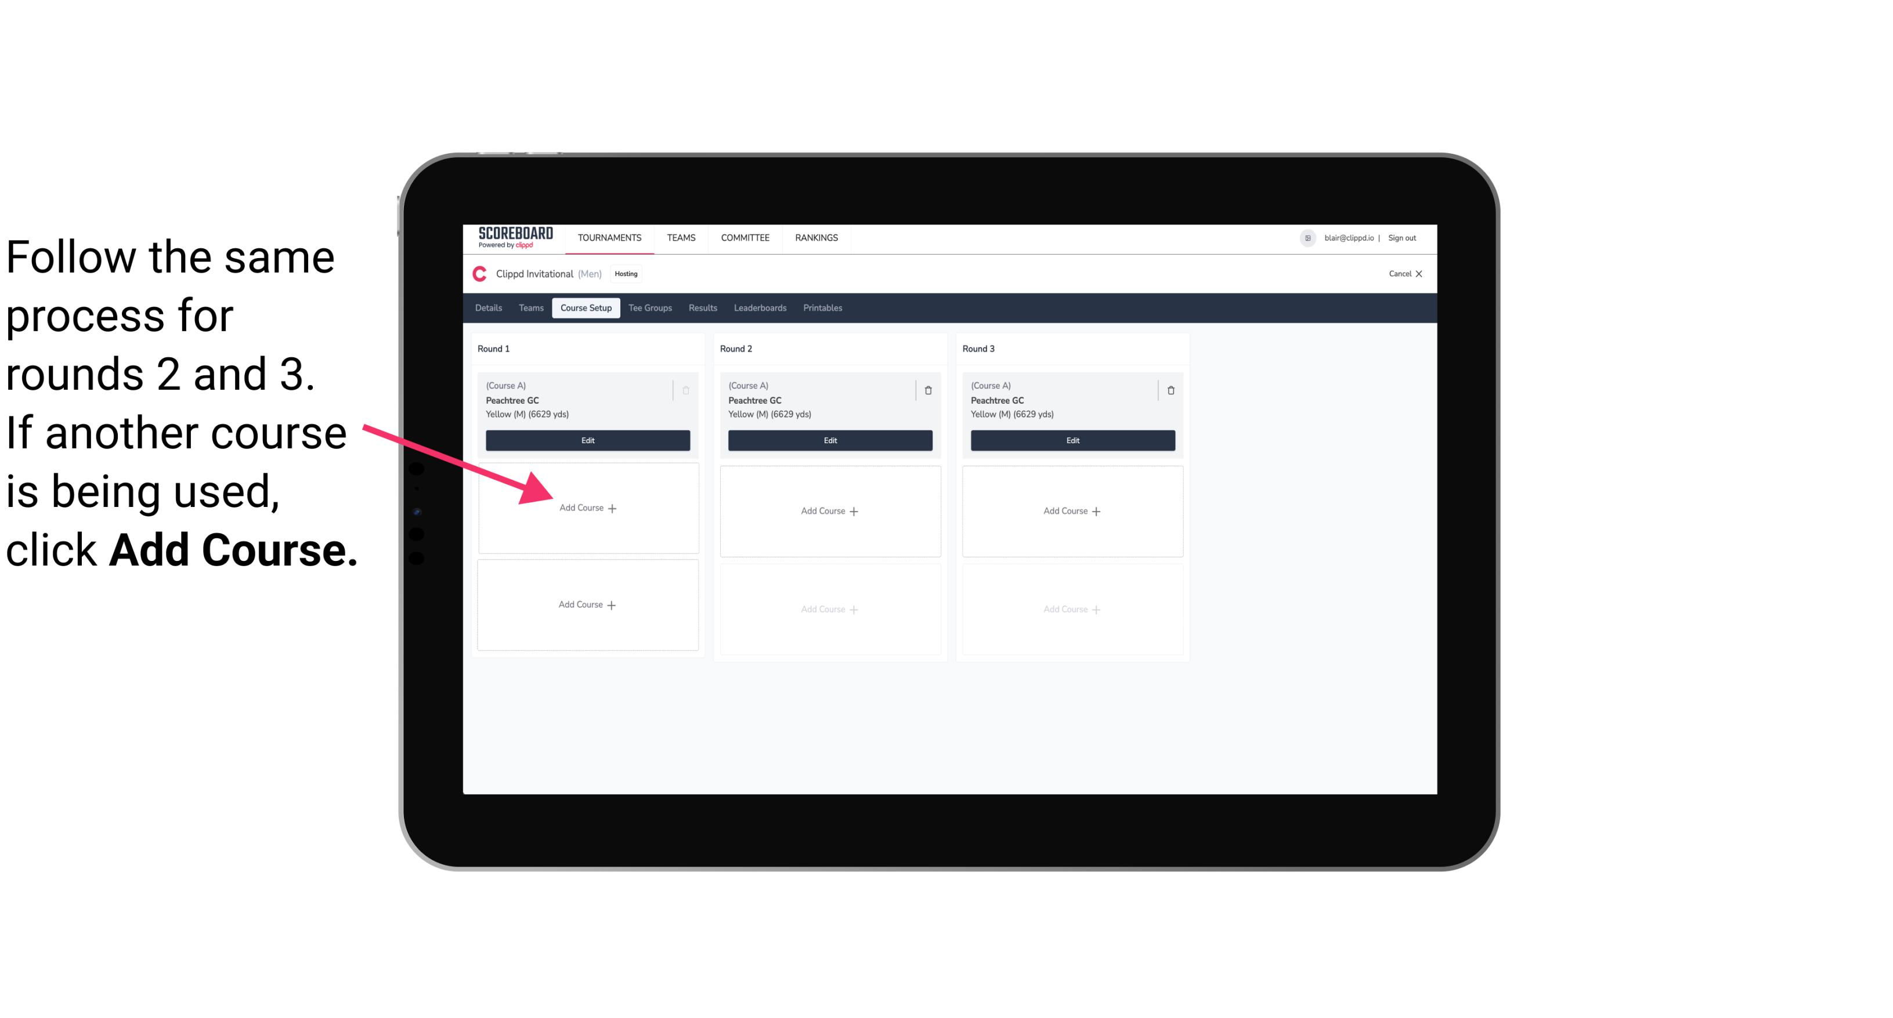Click delete icon for Round 1 course

pos(687,390)
